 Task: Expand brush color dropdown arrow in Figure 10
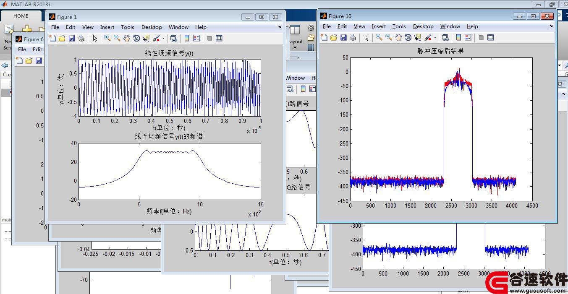[x=435, y=37]
